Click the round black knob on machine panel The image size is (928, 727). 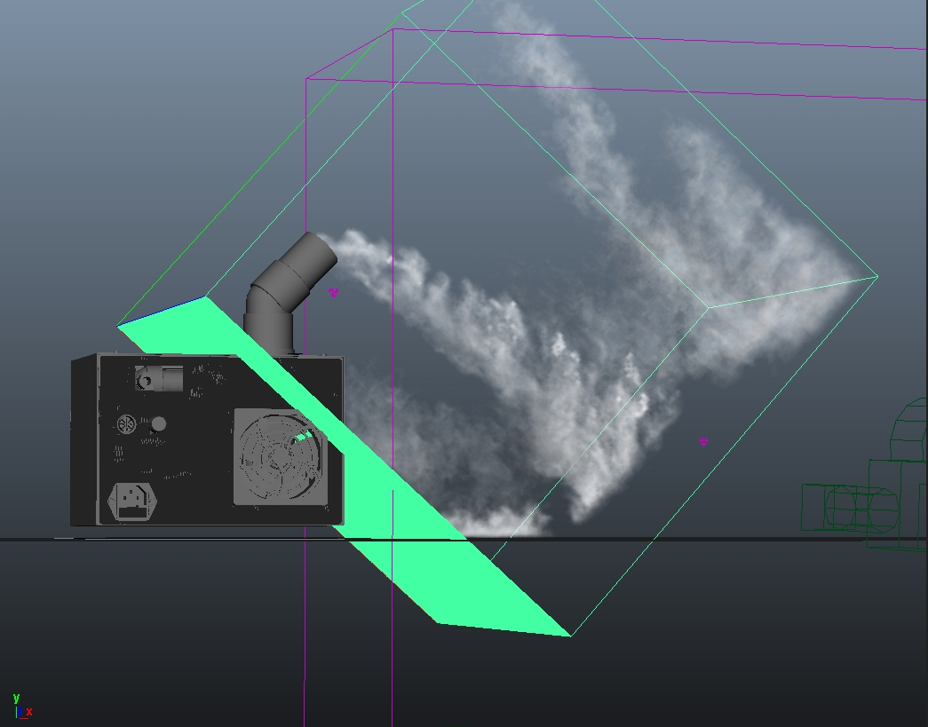coord(159,424)
